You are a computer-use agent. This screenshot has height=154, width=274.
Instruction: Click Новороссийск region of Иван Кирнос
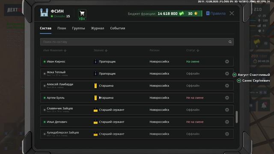159,62
